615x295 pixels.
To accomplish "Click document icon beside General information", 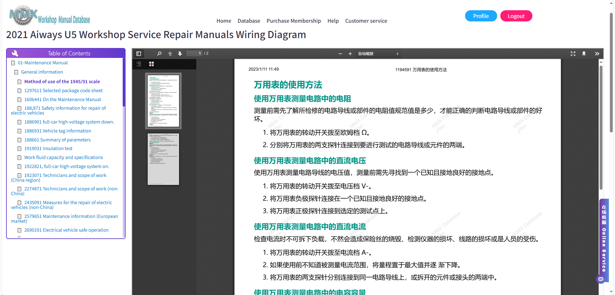I will [x=16, y=72].
